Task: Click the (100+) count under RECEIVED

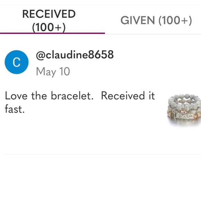Action: click(49, 27)
